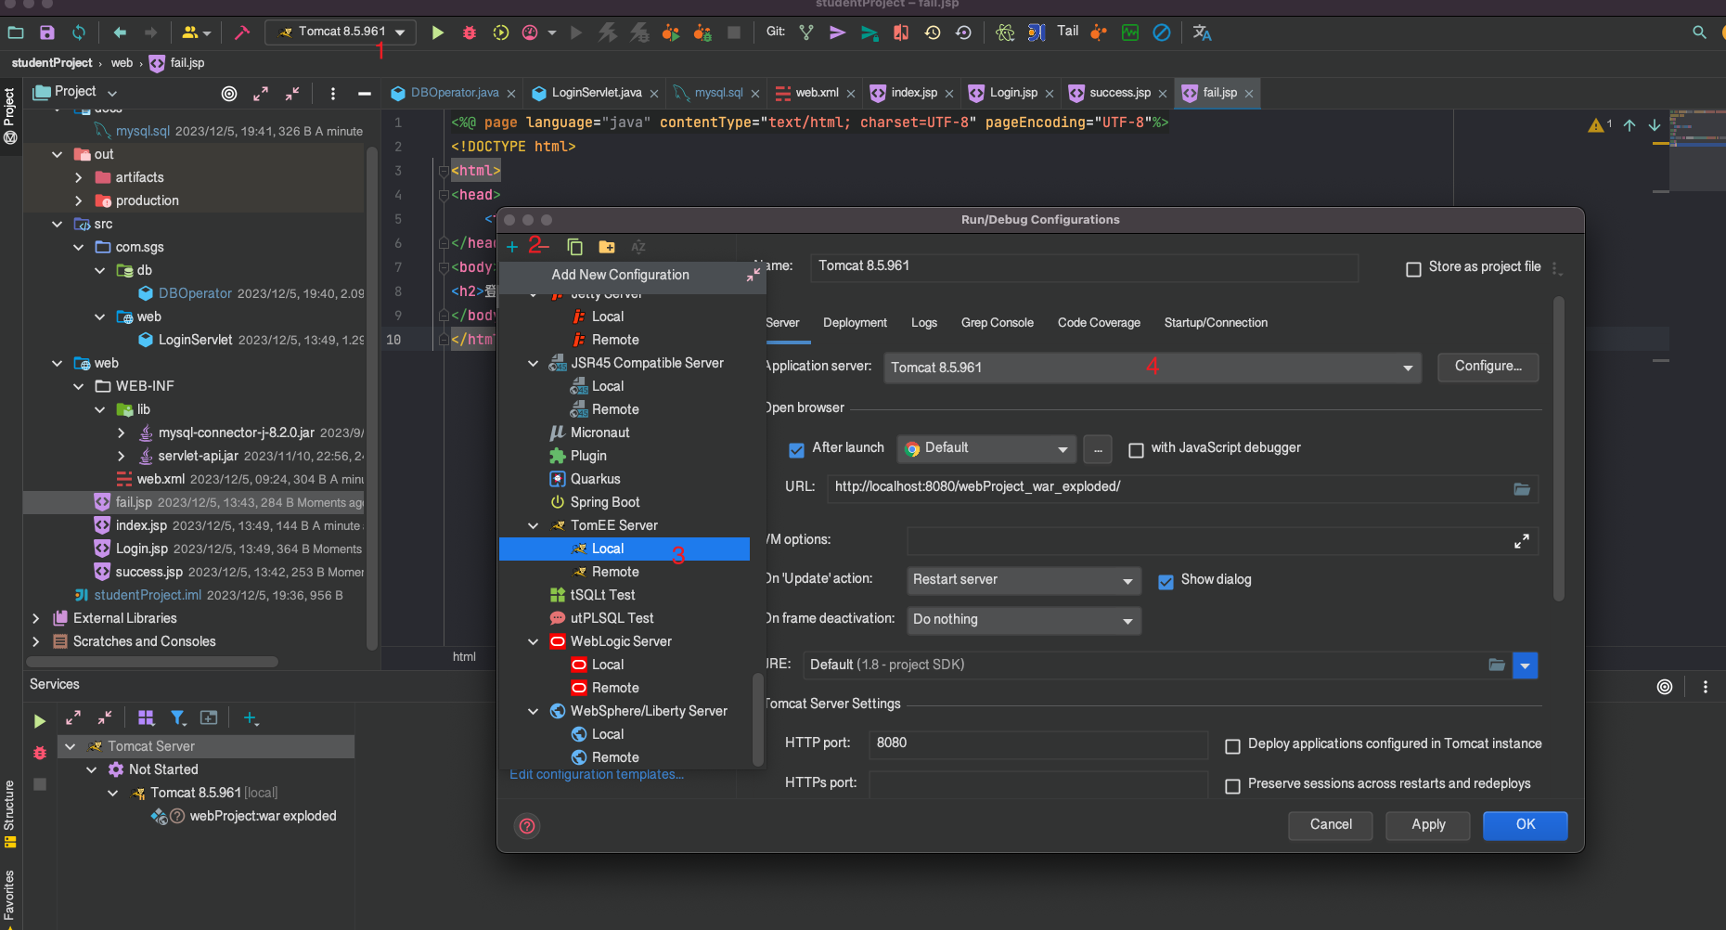Switch to the Startup/Connection tab
1726x930 pixels.
click(1216, 323)
